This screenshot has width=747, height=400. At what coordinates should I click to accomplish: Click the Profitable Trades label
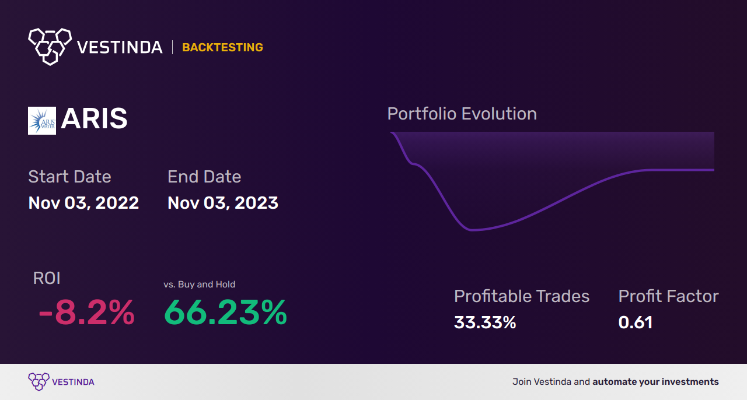click(522, 296)
